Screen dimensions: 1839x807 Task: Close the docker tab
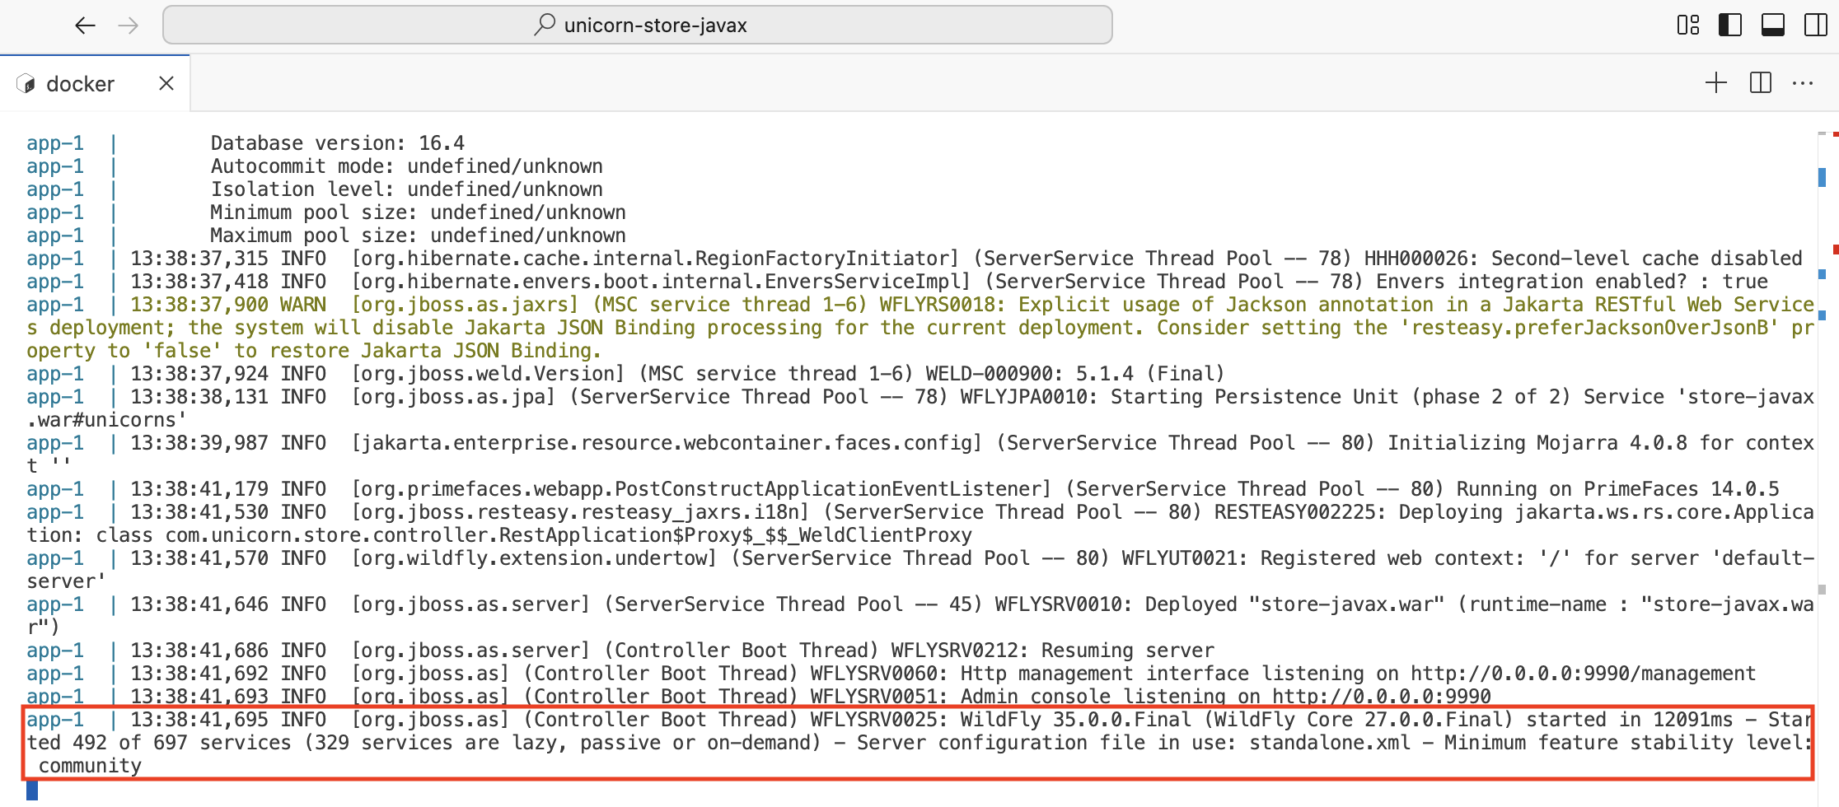166,83
